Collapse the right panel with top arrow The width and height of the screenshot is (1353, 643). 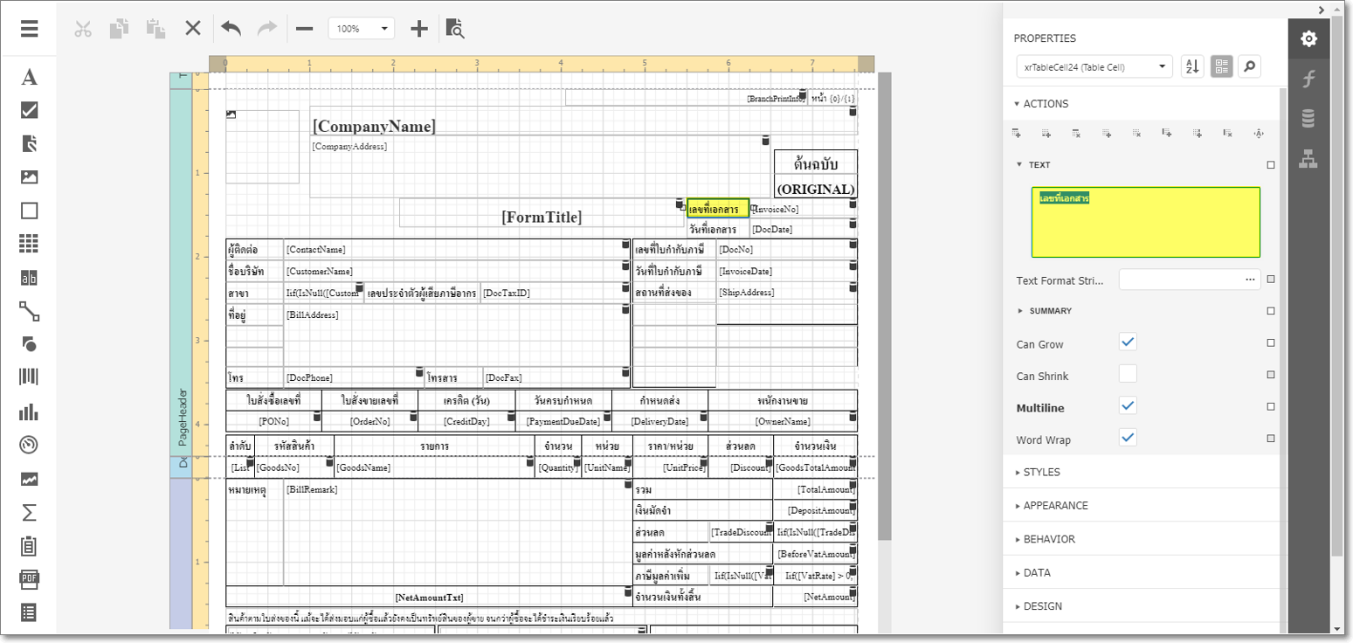point(1322,10)
